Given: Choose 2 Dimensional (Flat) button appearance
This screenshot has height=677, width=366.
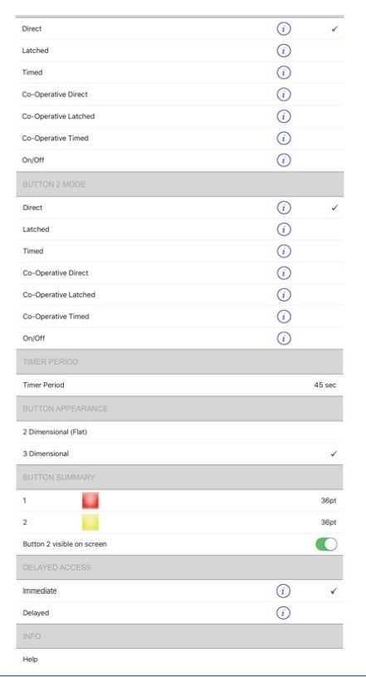Looking at the screenshot, I should point(179,432).
